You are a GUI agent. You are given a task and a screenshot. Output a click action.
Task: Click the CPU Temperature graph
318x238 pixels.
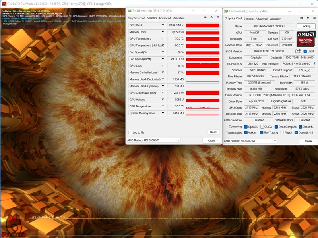[203, 106]
